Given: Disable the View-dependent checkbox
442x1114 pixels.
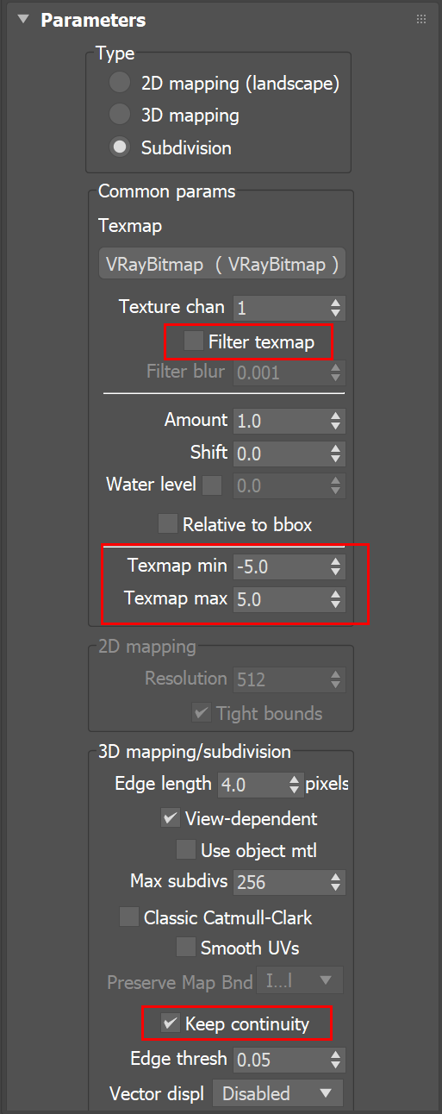Looking at the screenshot, I should (171, 818).
